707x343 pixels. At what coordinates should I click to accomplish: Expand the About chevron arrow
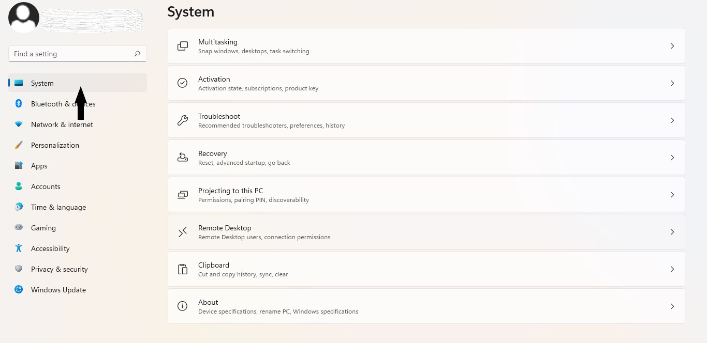[x=672, y=306]
